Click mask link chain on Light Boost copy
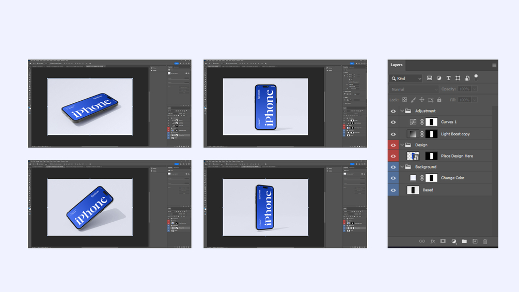Screen dimensions: 519x292 [422, 134]
